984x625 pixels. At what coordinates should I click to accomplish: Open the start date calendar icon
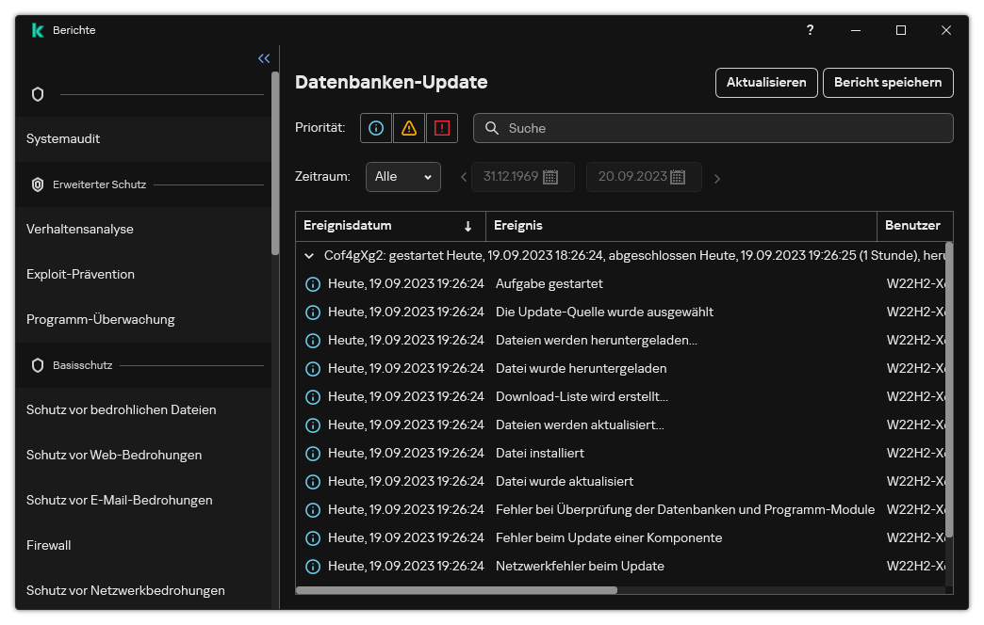tap(551, 177)
